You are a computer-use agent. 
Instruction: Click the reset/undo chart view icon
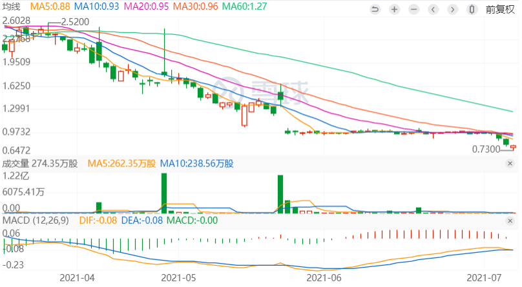click(x=375, y=9)
